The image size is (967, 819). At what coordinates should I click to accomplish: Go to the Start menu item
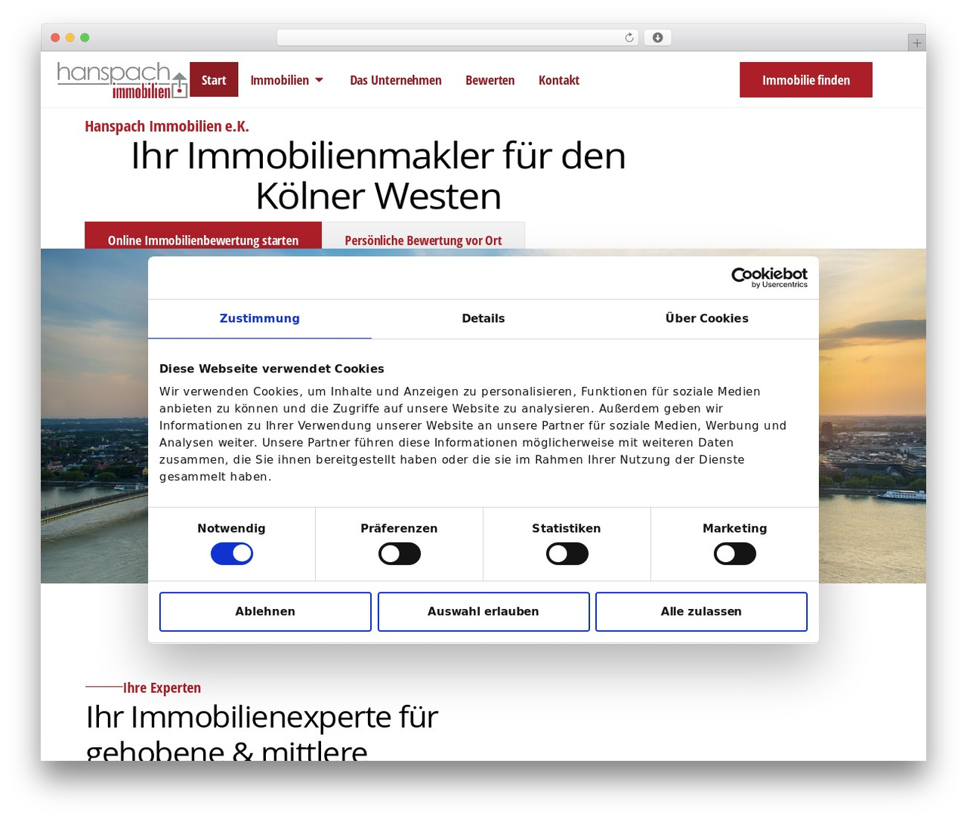(x=214, y=79)
